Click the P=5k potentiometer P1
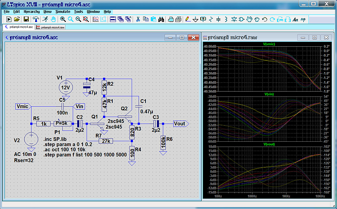The height and width of the screenshot is (209, 337). point(63,123)
